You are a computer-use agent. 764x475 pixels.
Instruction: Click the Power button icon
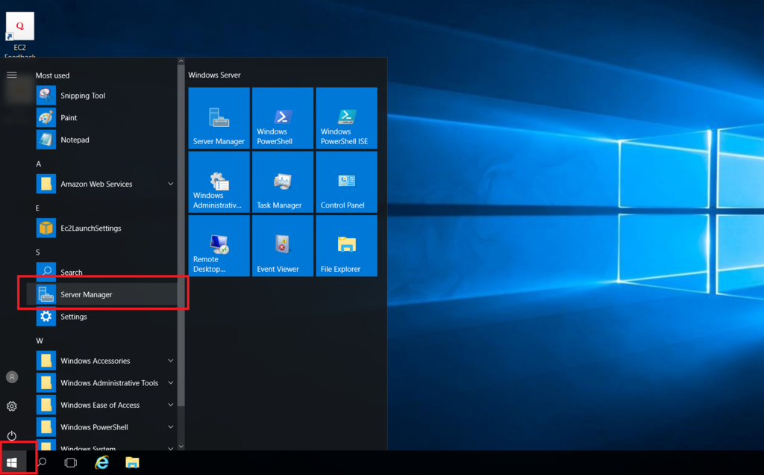coord(12,435)
